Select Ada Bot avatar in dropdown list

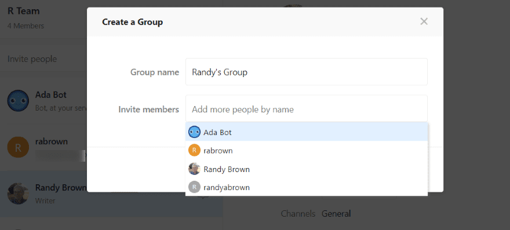coord(194,132)
